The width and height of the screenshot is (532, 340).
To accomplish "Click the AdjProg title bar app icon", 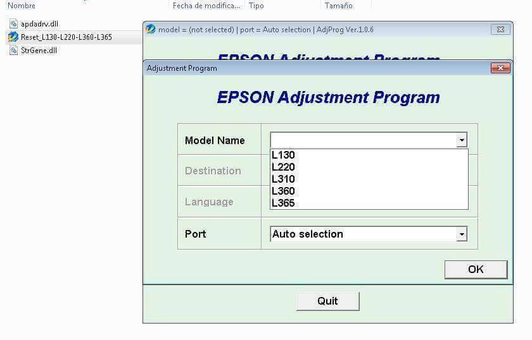I will click(x=151, y=29).
